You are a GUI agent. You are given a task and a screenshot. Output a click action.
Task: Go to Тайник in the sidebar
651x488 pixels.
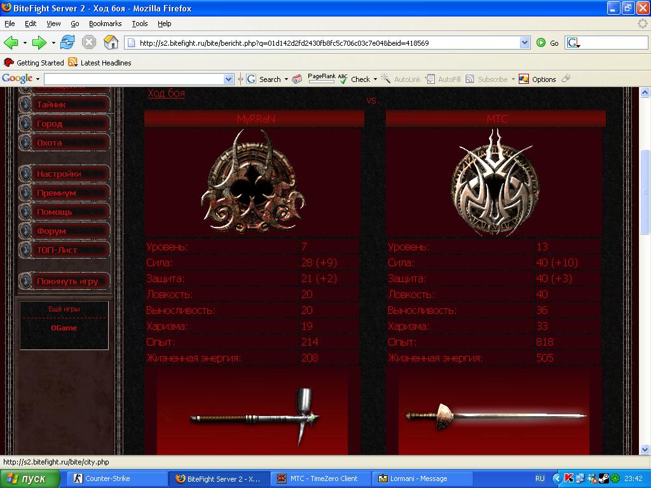click(65, 105)
